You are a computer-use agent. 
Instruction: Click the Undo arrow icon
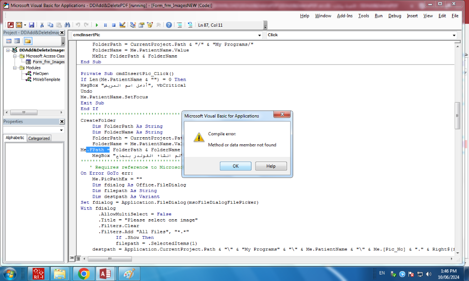point(78,25)
